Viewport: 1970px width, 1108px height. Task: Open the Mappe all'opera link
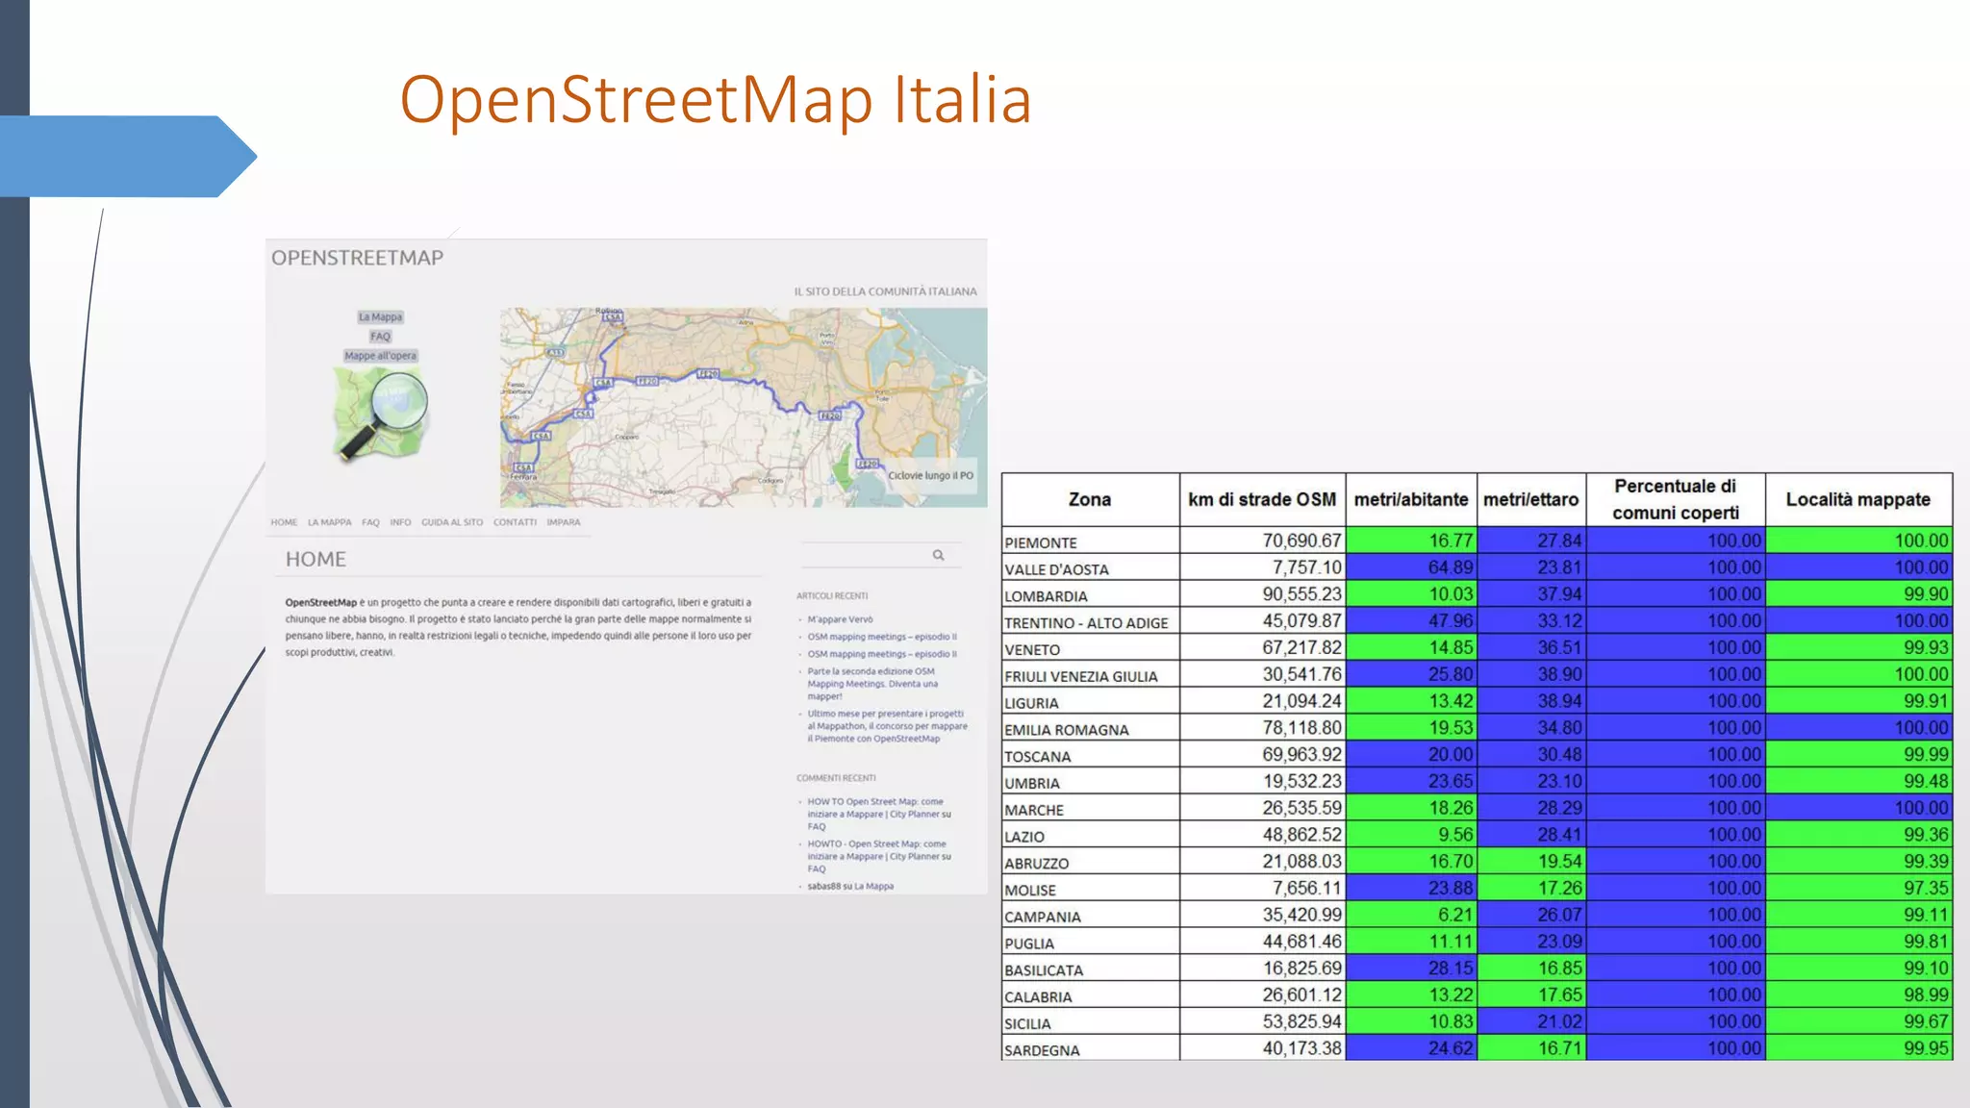[x=380, y=355]
